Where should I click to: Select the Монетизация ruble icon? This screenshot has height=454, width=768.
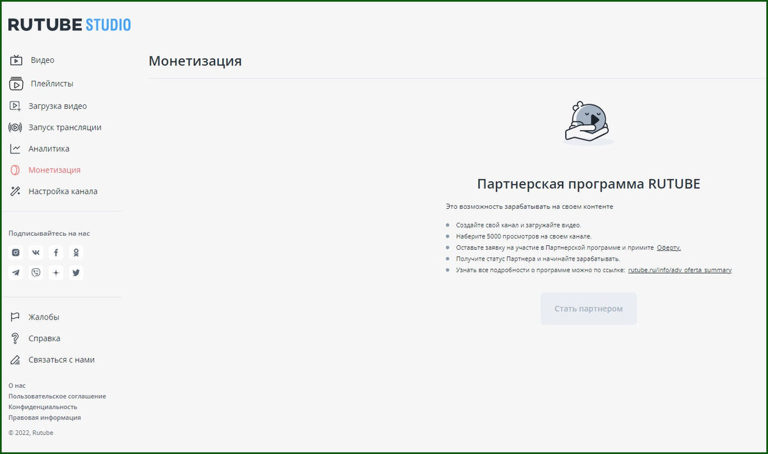point(16,169)
